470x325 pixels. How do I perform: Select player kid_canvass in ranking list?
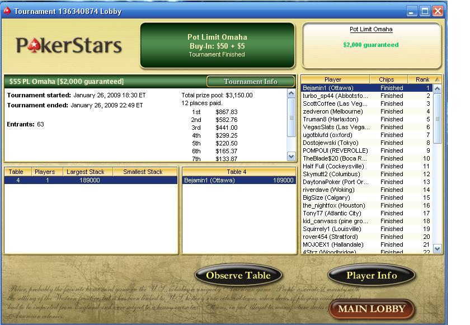(x=367, y=221)
